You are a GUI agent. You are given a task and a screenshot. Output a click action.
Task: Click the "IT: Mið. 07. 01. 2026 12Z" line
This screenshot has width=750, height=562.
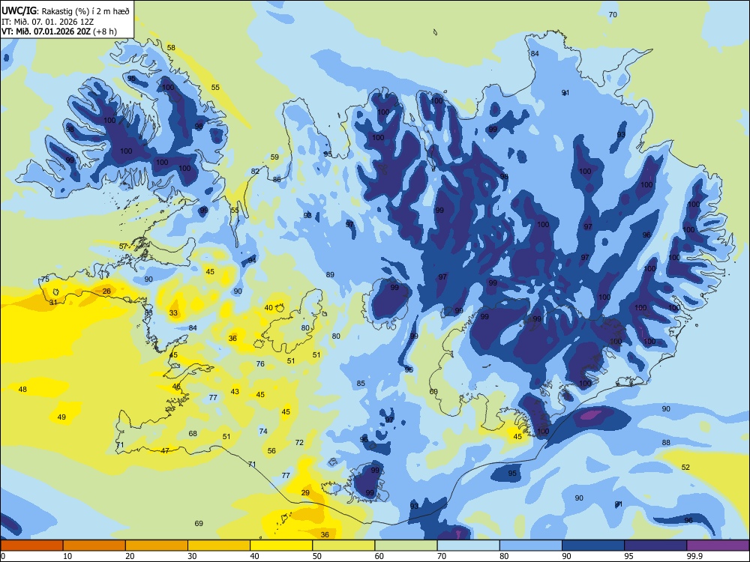(47, 22)
